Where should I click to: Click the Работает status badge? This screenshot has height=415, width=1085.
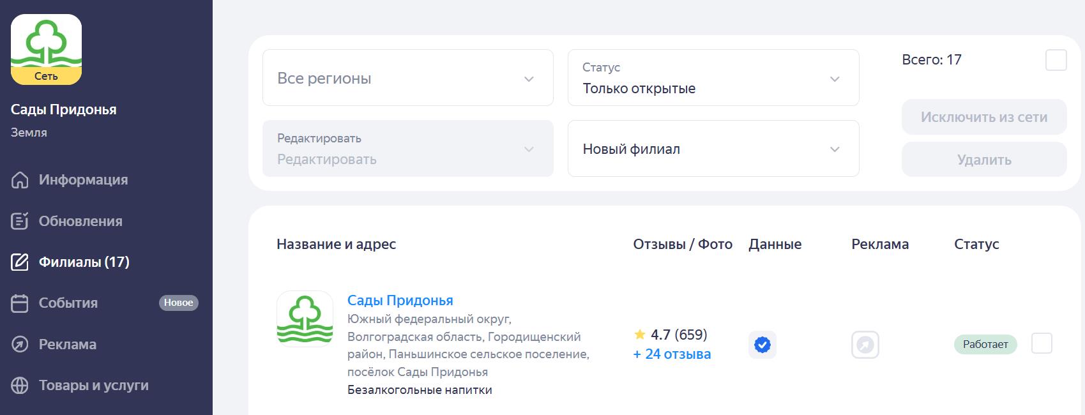point(985,344)
